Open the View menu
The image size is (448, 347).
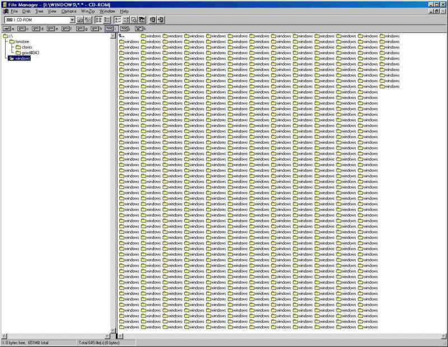point(52,11)
